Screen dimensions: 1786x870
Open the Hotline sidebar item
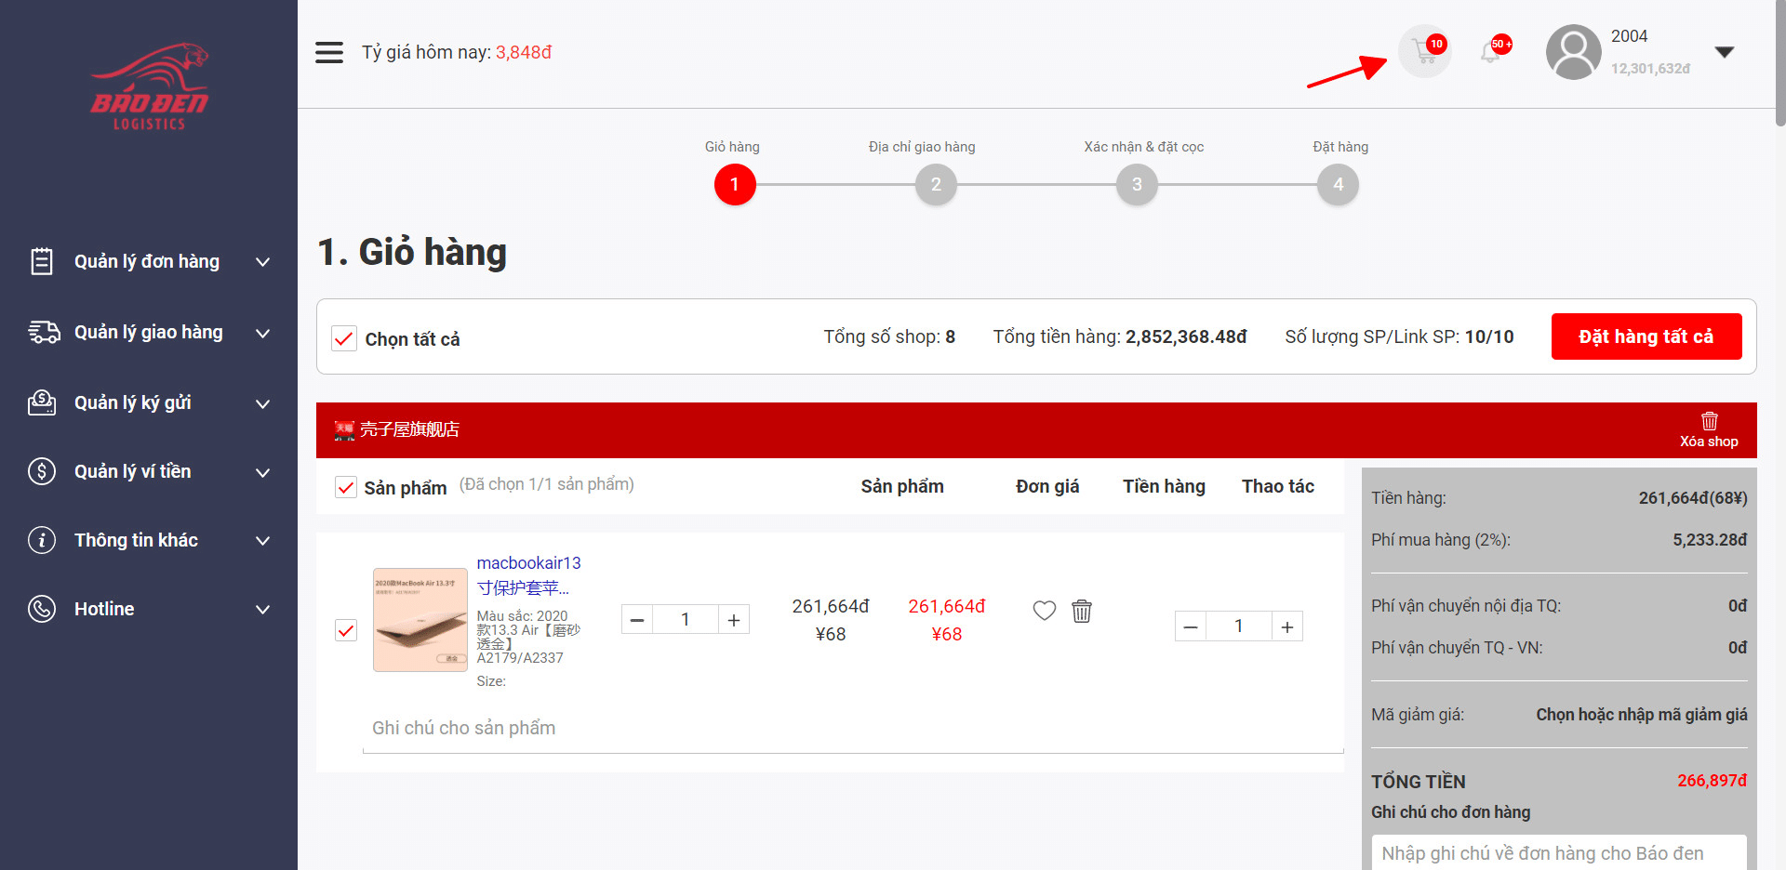pyautogui.click(x=149, y=610)
